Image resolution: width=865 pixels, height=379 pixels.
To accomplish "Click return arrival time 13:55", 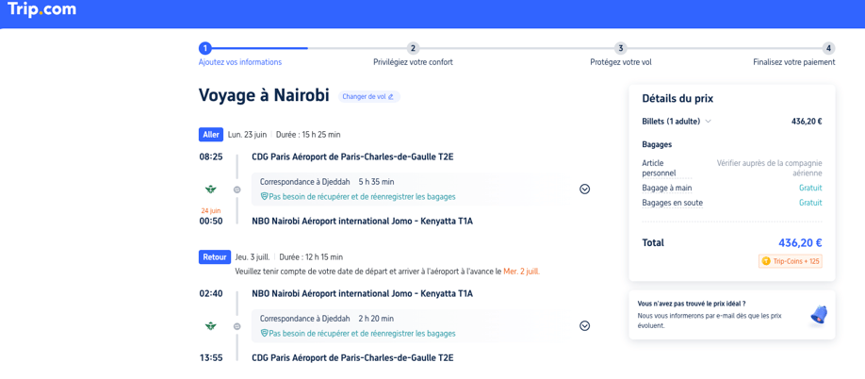I will tap(211, 358).
